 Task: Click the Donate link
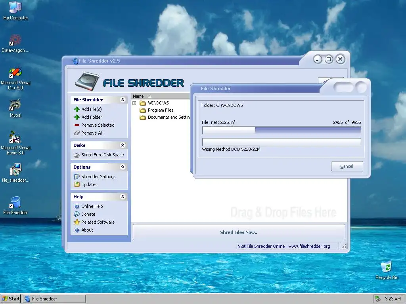[88, 214]
